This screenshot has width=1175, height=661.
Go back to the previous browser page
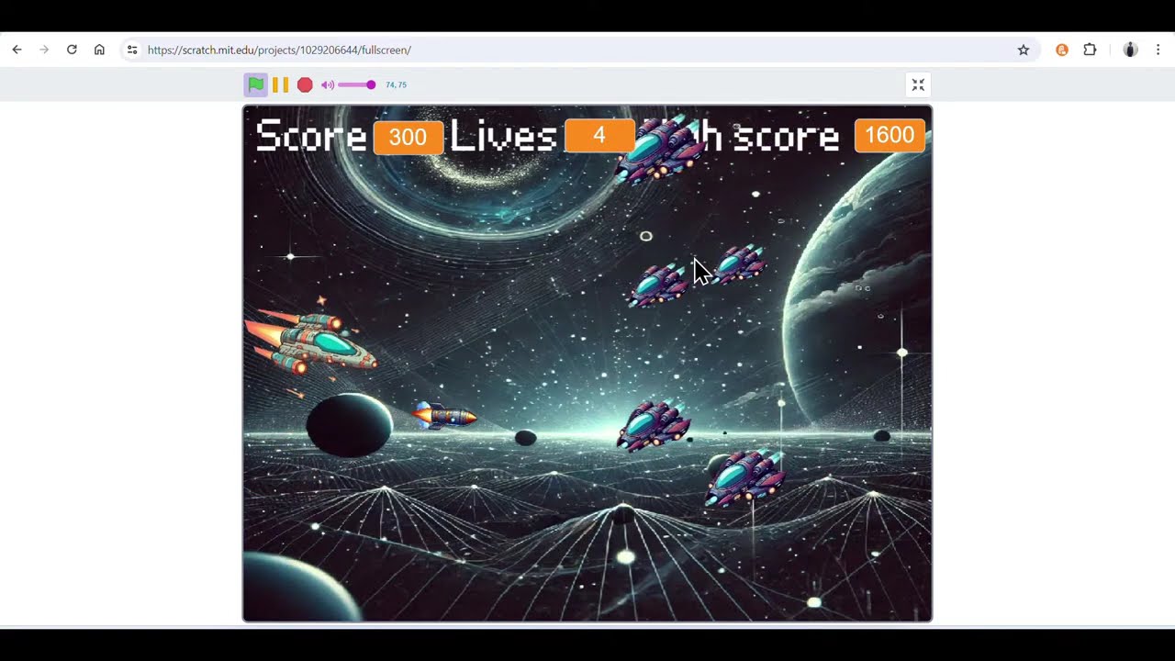[x=17, y=50]
